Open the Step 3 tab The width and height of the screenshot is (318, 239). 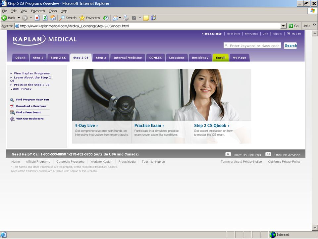(x=101, y=58)
